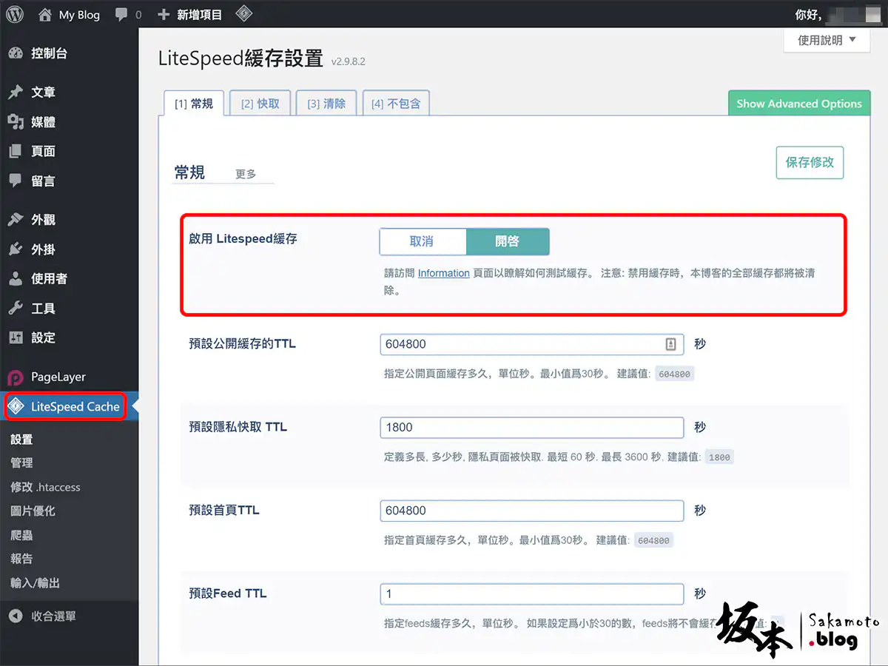
Task: Expand the 使用說明 help dropdown
Action: (x=826, y=41)
